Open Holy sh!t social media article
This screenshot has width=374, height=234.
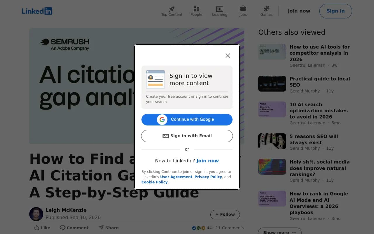[x=320, y=168]
